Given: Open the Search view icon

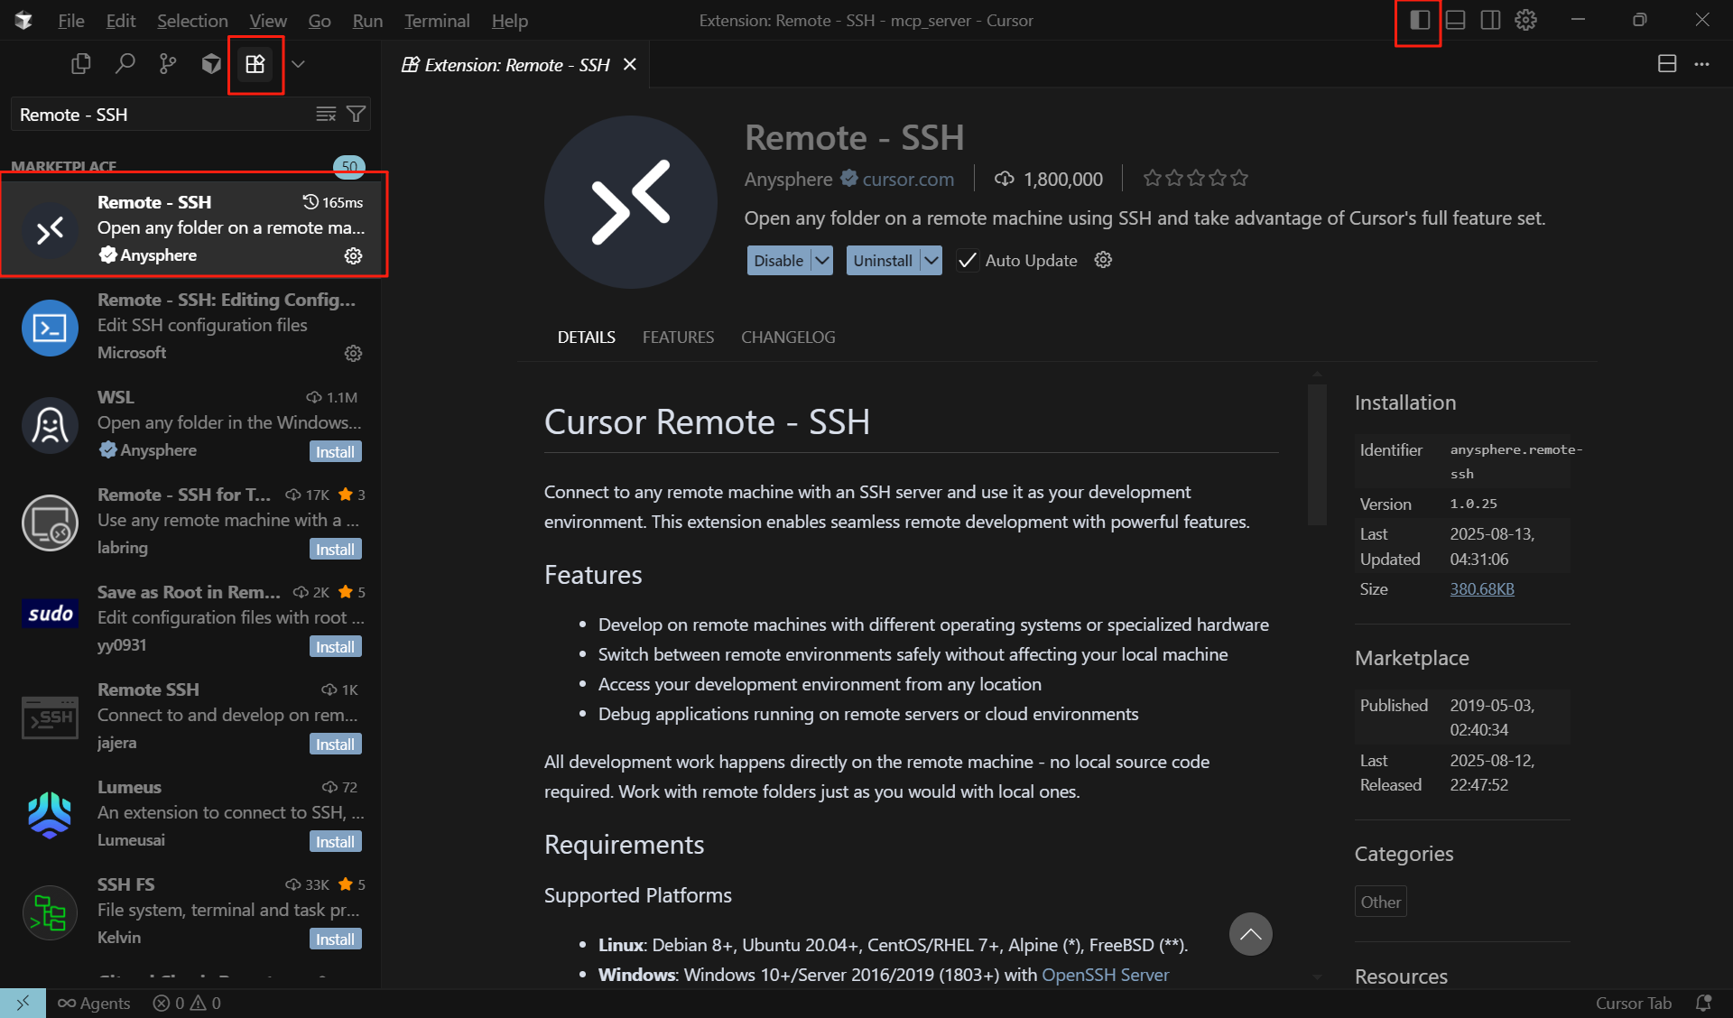Looking at the screenshot, I should [x=125, y=64].
